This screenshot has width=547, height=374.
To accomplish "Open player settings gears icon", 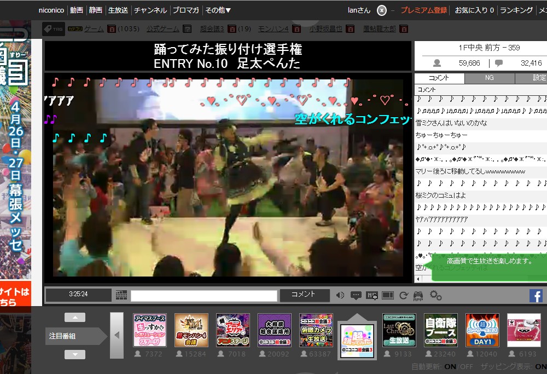I will pyautogui.click(x=436, y=296).
